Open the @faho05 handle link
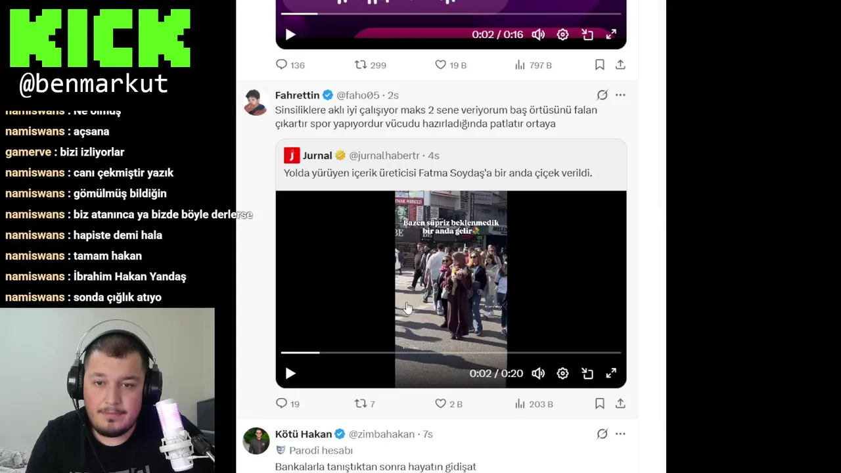The image size is (841, 473). point(358,95)
